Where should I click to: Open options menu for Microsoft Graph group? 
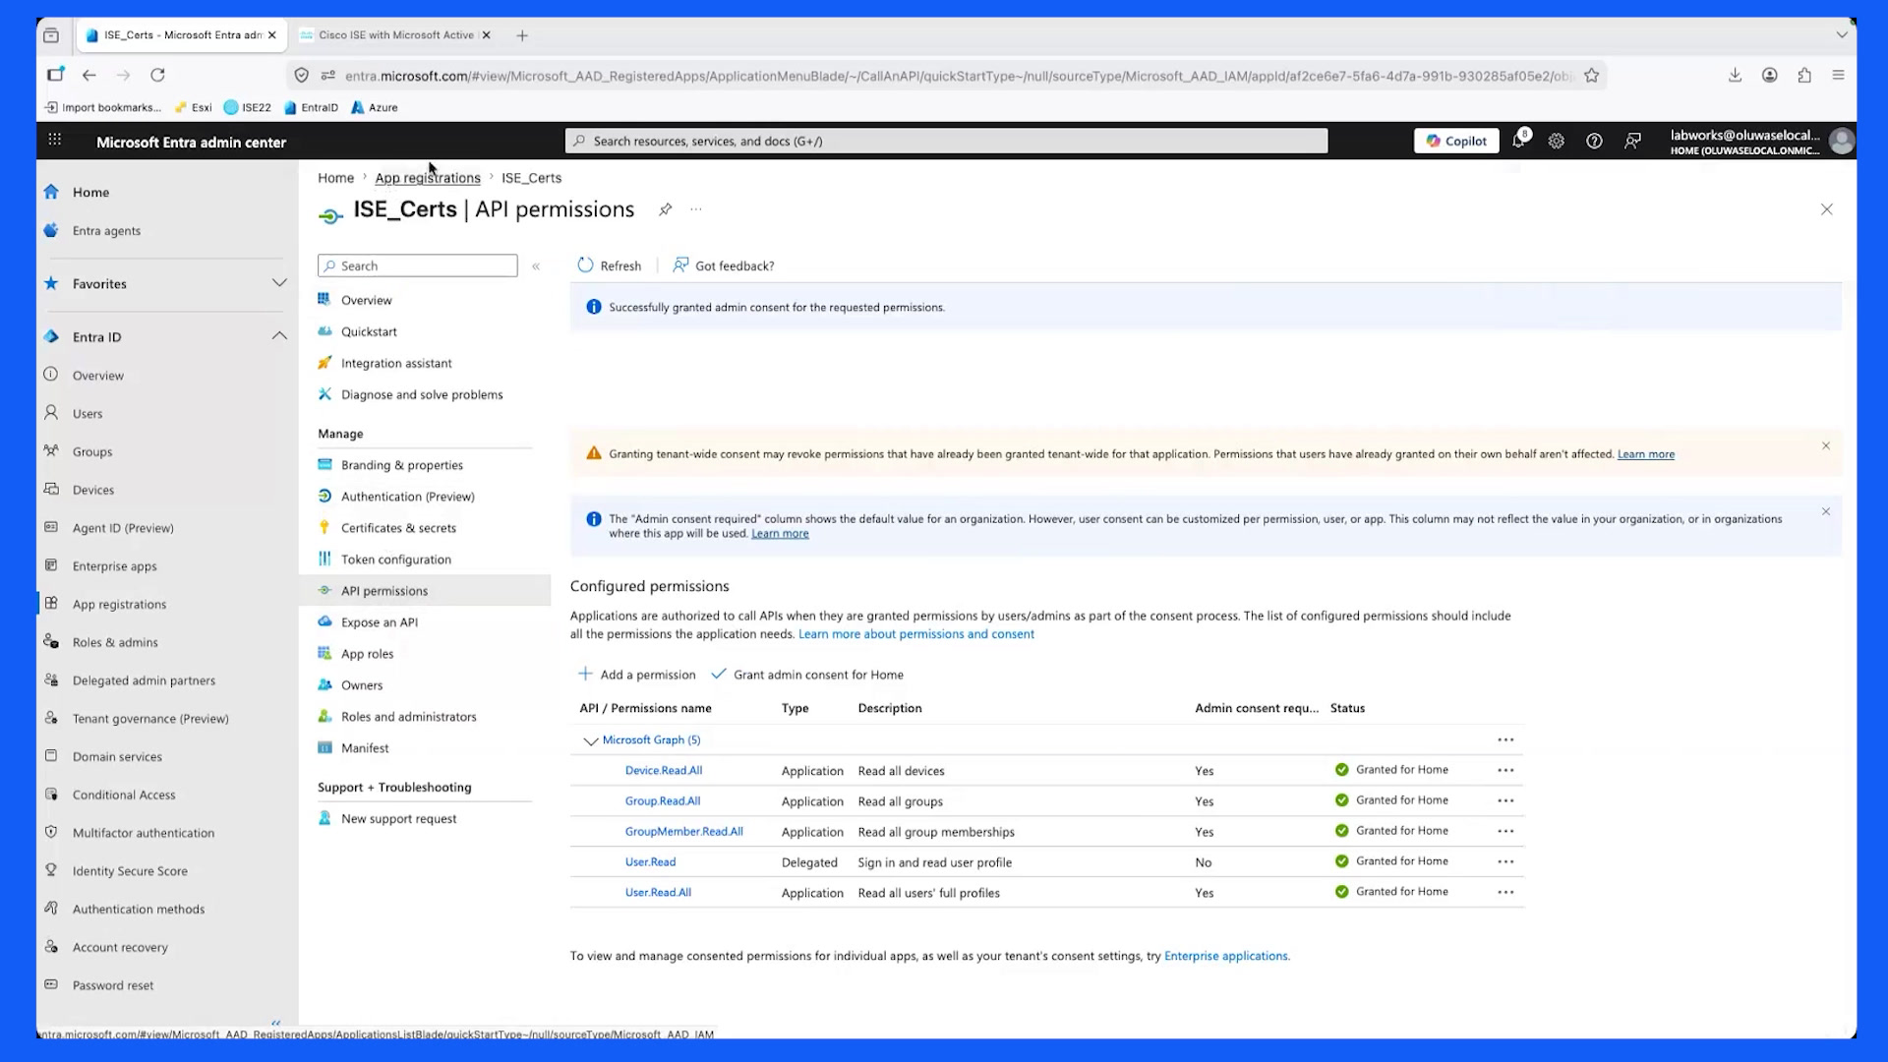coord(1505,740)
